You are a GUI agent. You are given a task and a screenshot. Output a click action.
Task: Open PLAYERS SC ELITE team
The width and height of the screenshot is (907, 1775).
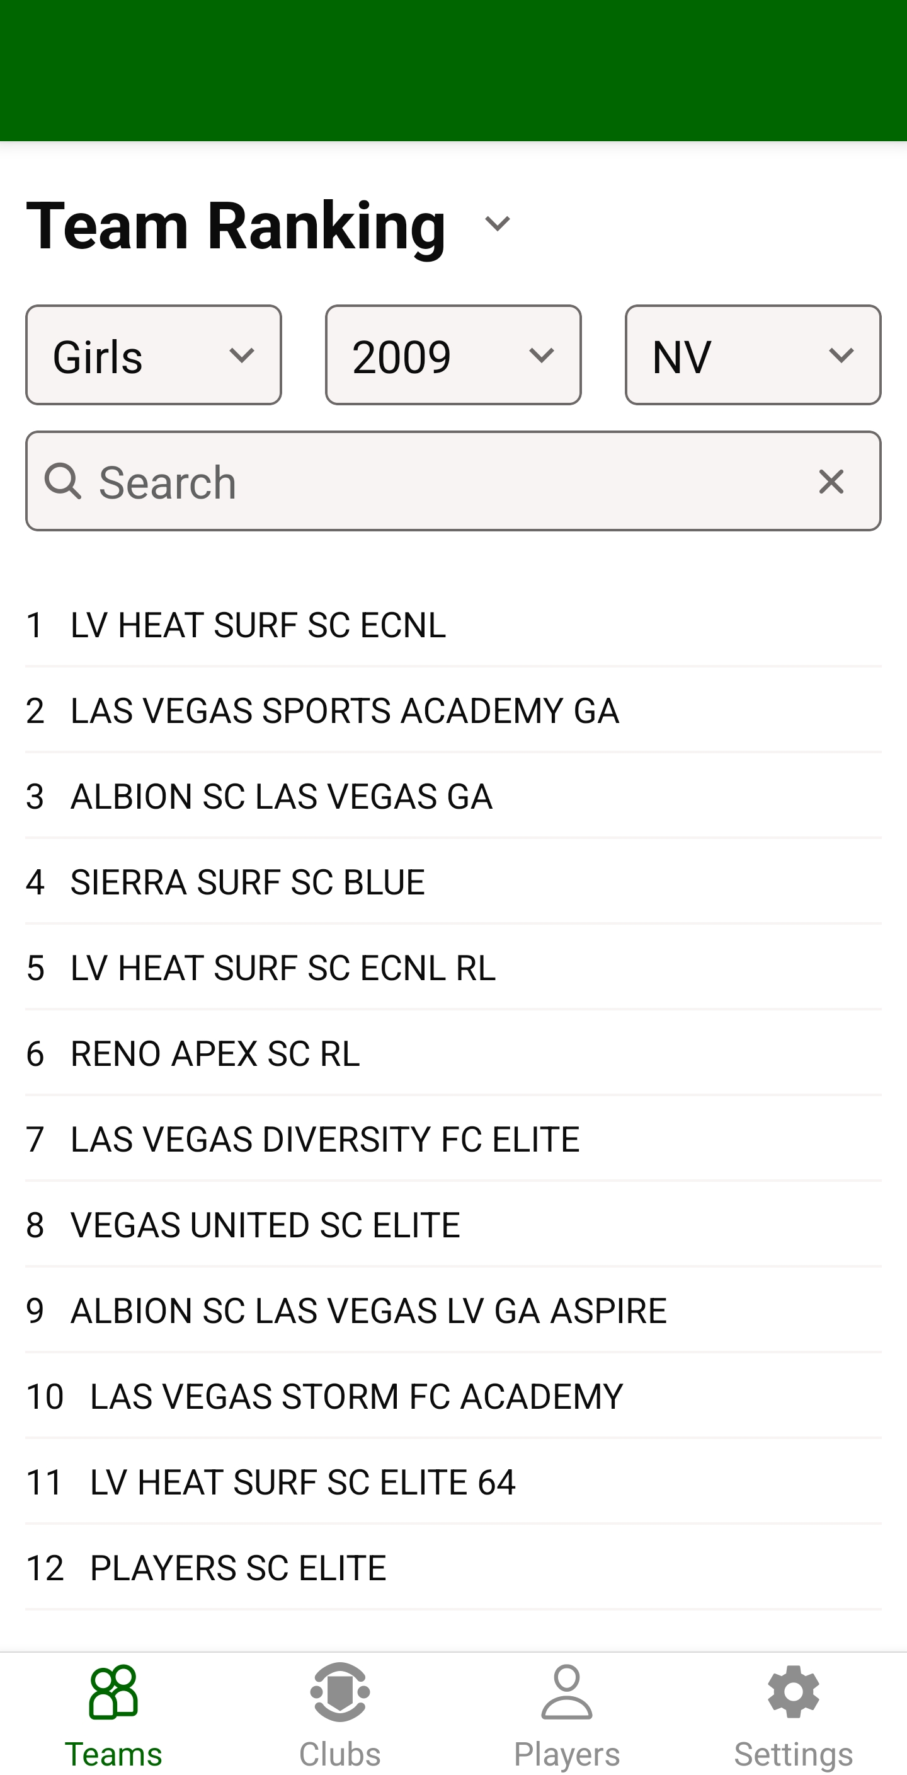[237, 1568]
